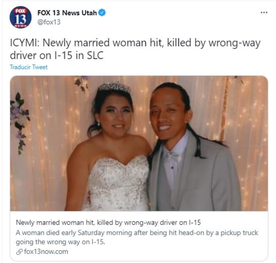Click the link card headline about I-15
The width and height of the screenshot is (276, 263).
click(108, 222)
